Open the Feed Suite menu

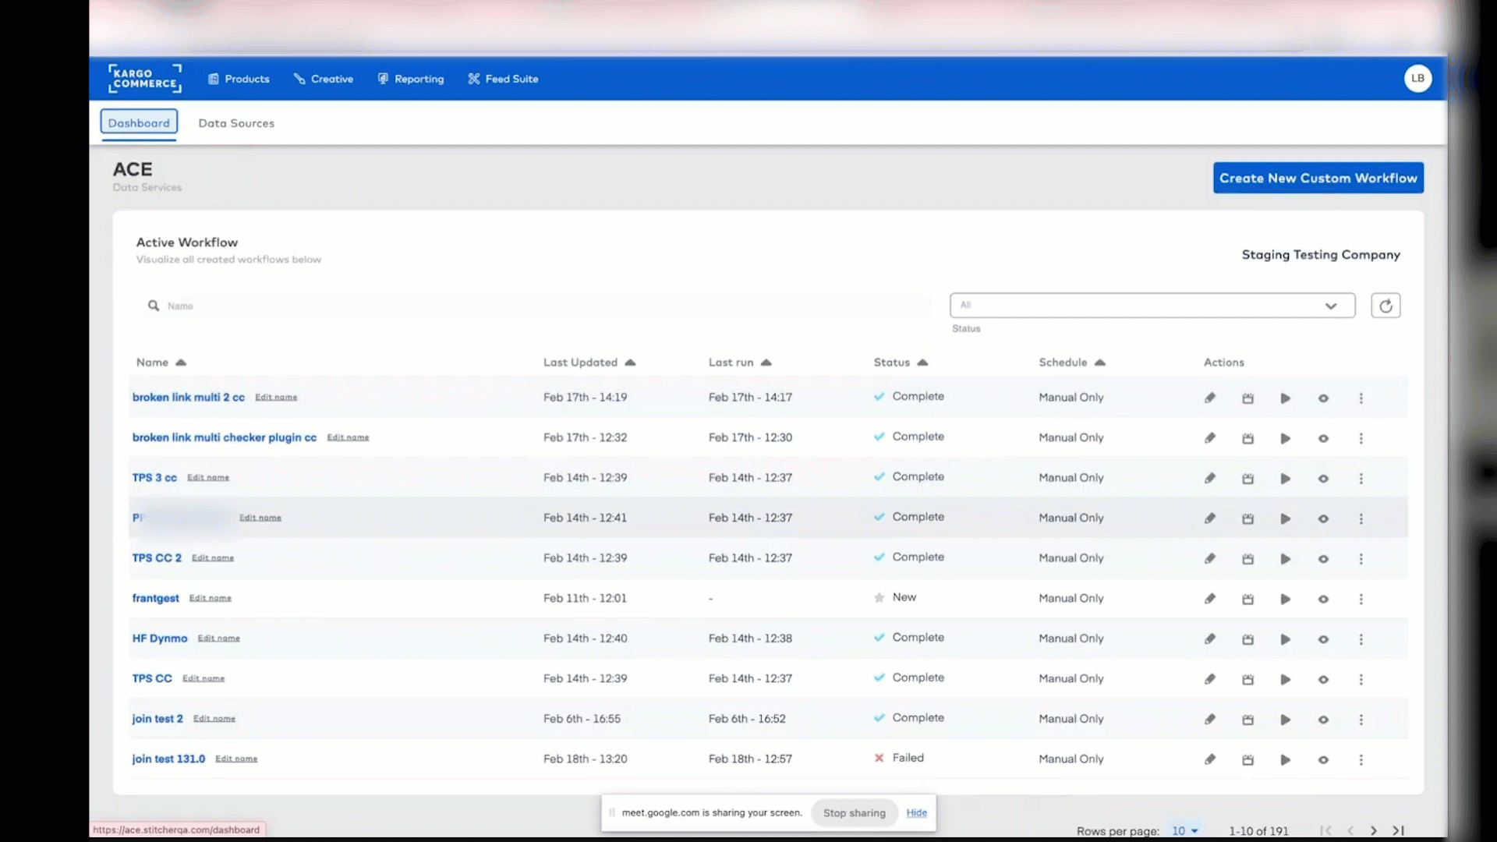coord(503,78)
